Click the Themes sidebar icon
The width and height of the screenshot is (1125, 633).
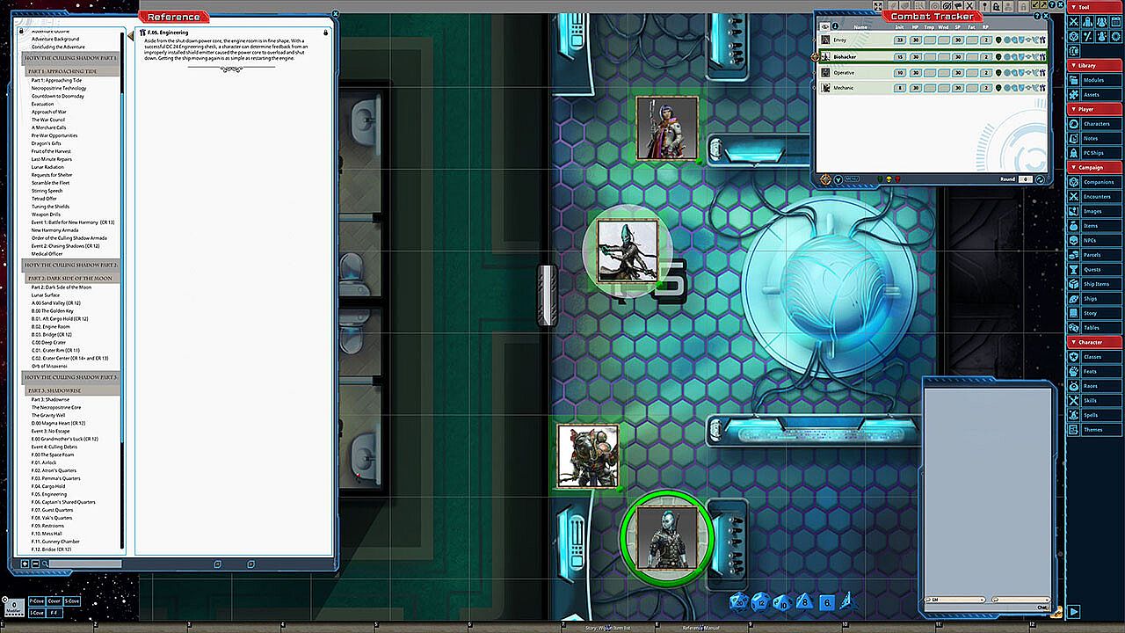click(x=1073, y=430)
